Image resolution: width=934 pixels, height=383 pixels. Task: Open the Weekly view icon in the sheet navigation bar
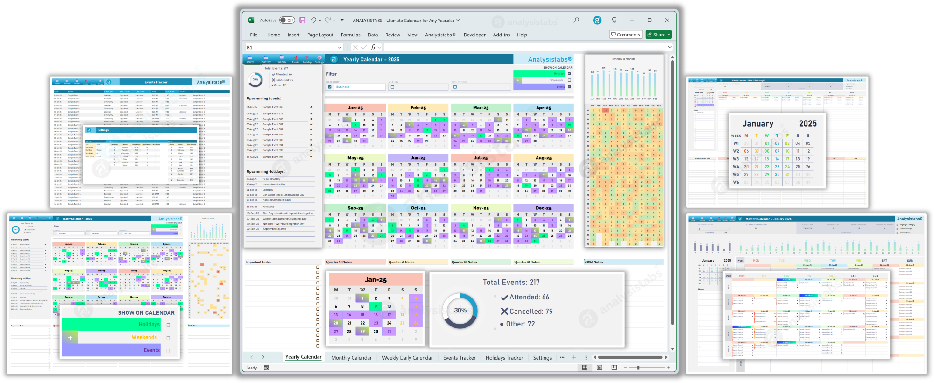(282, 59)
